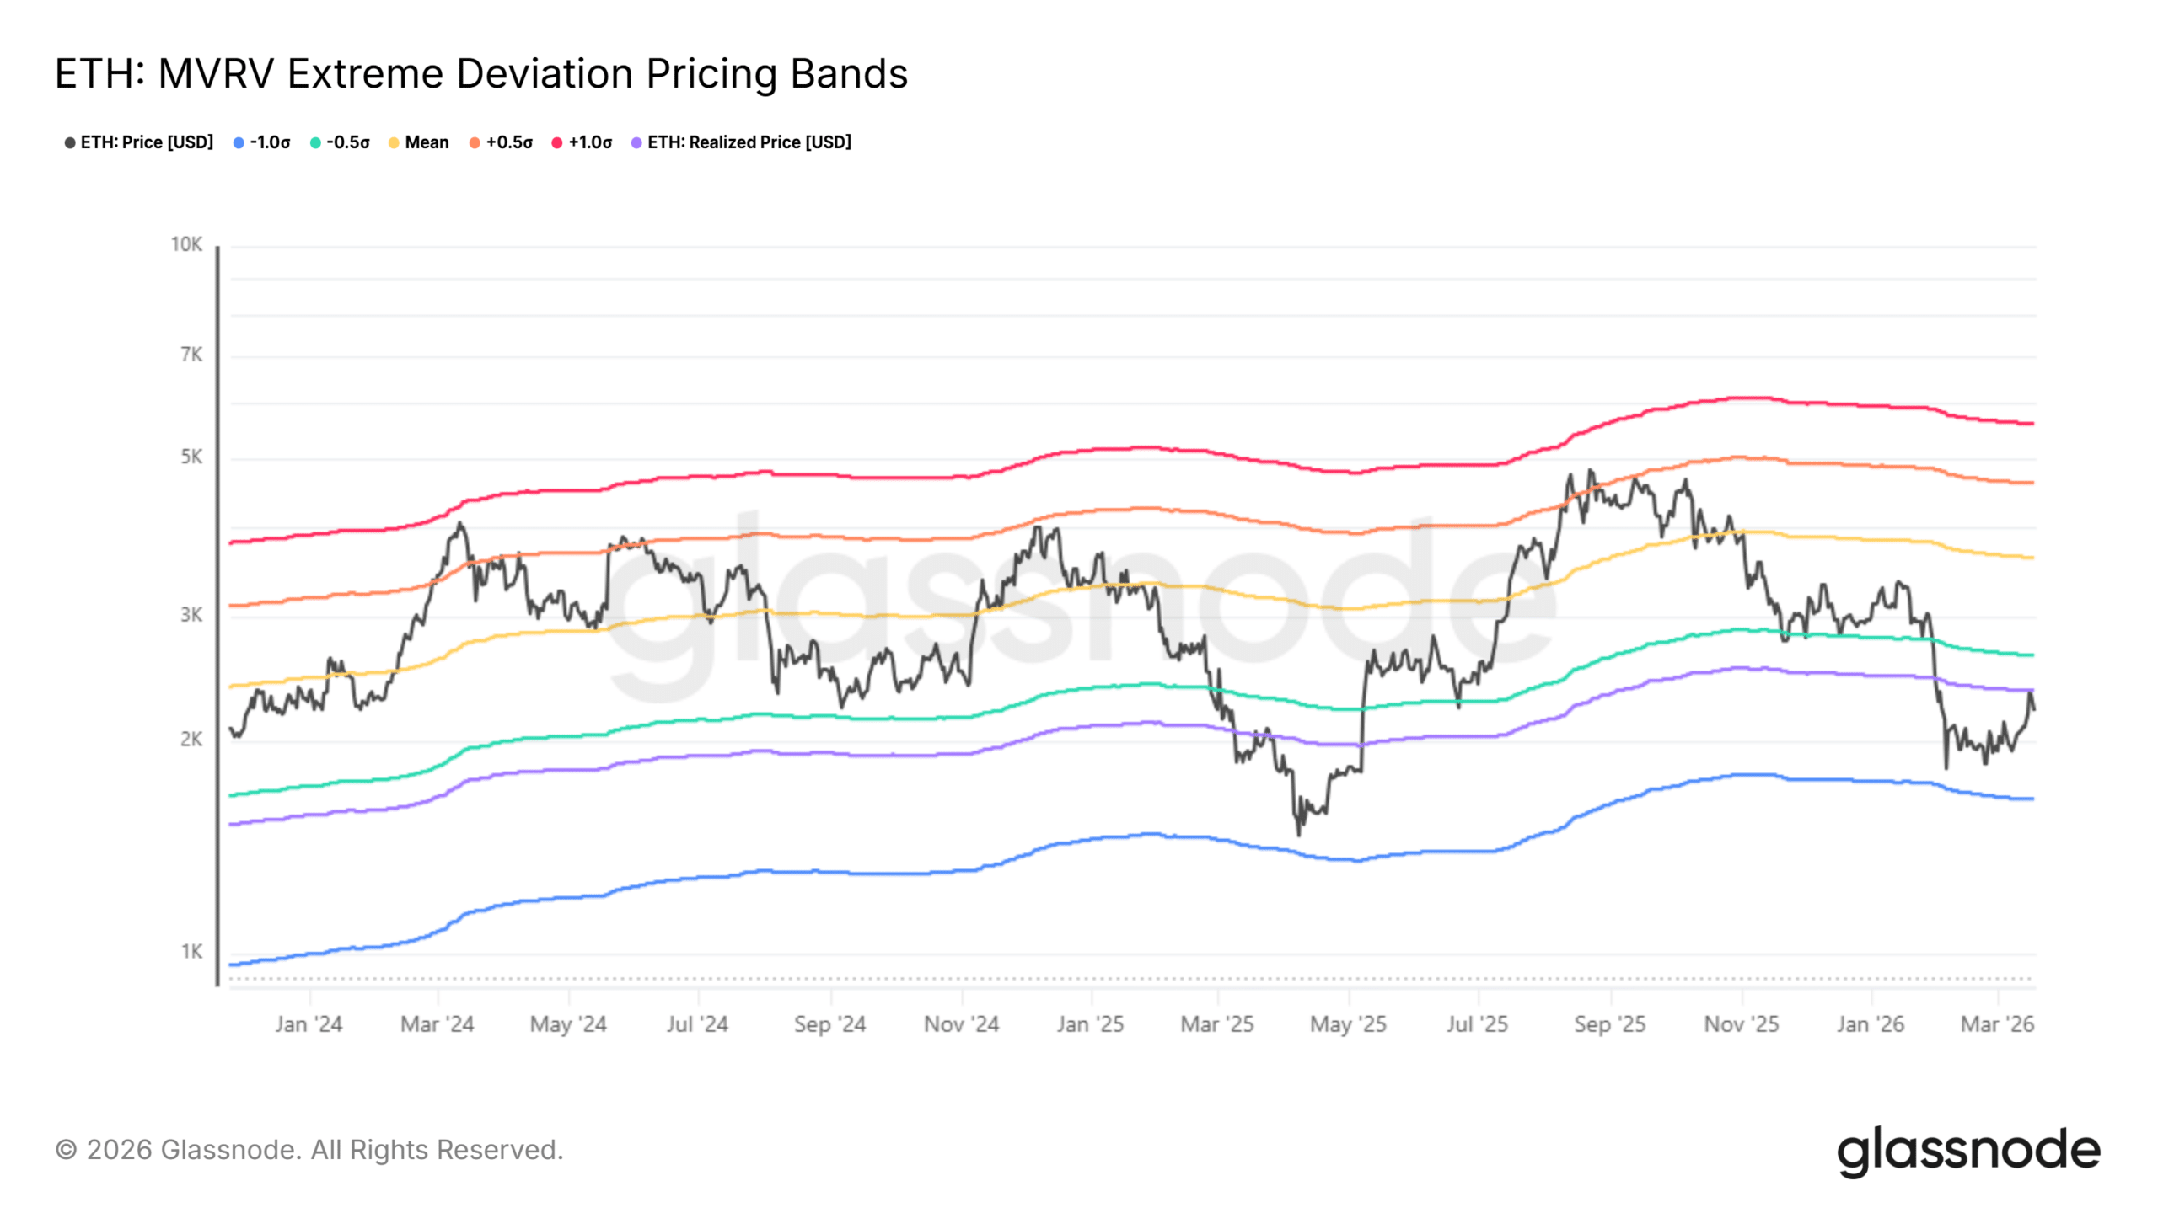Click the Mar '25 date tick label
2158x1213 pixels.
point(1216,1024)
